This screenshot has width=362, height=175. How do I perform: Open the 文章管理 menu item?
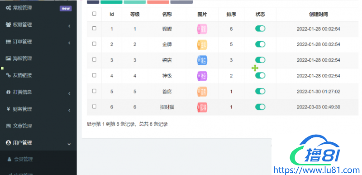(x=22, y=126)
